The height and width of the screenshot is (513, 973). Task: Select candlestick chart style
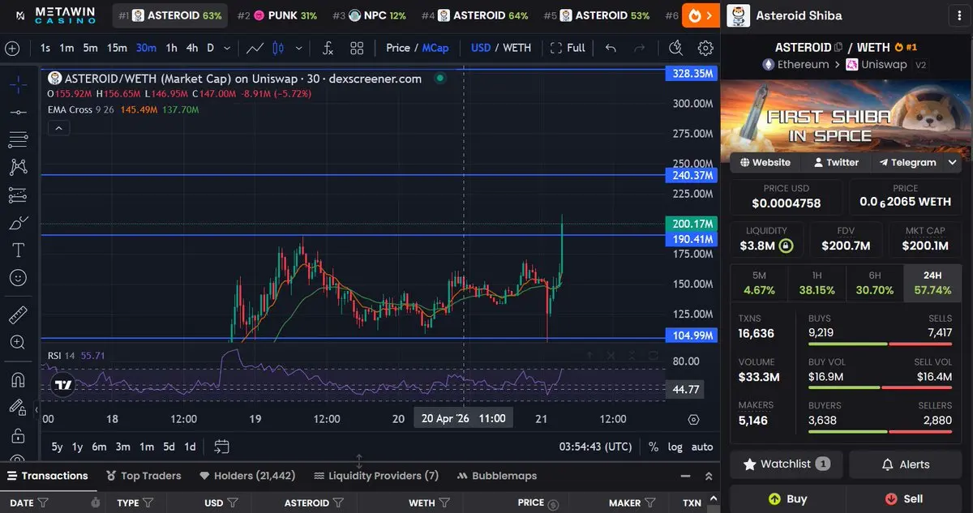[x=278, y=48]
